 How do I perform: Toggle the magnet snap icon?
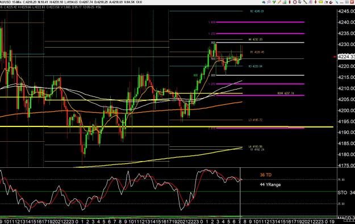[x=331, y=2]
